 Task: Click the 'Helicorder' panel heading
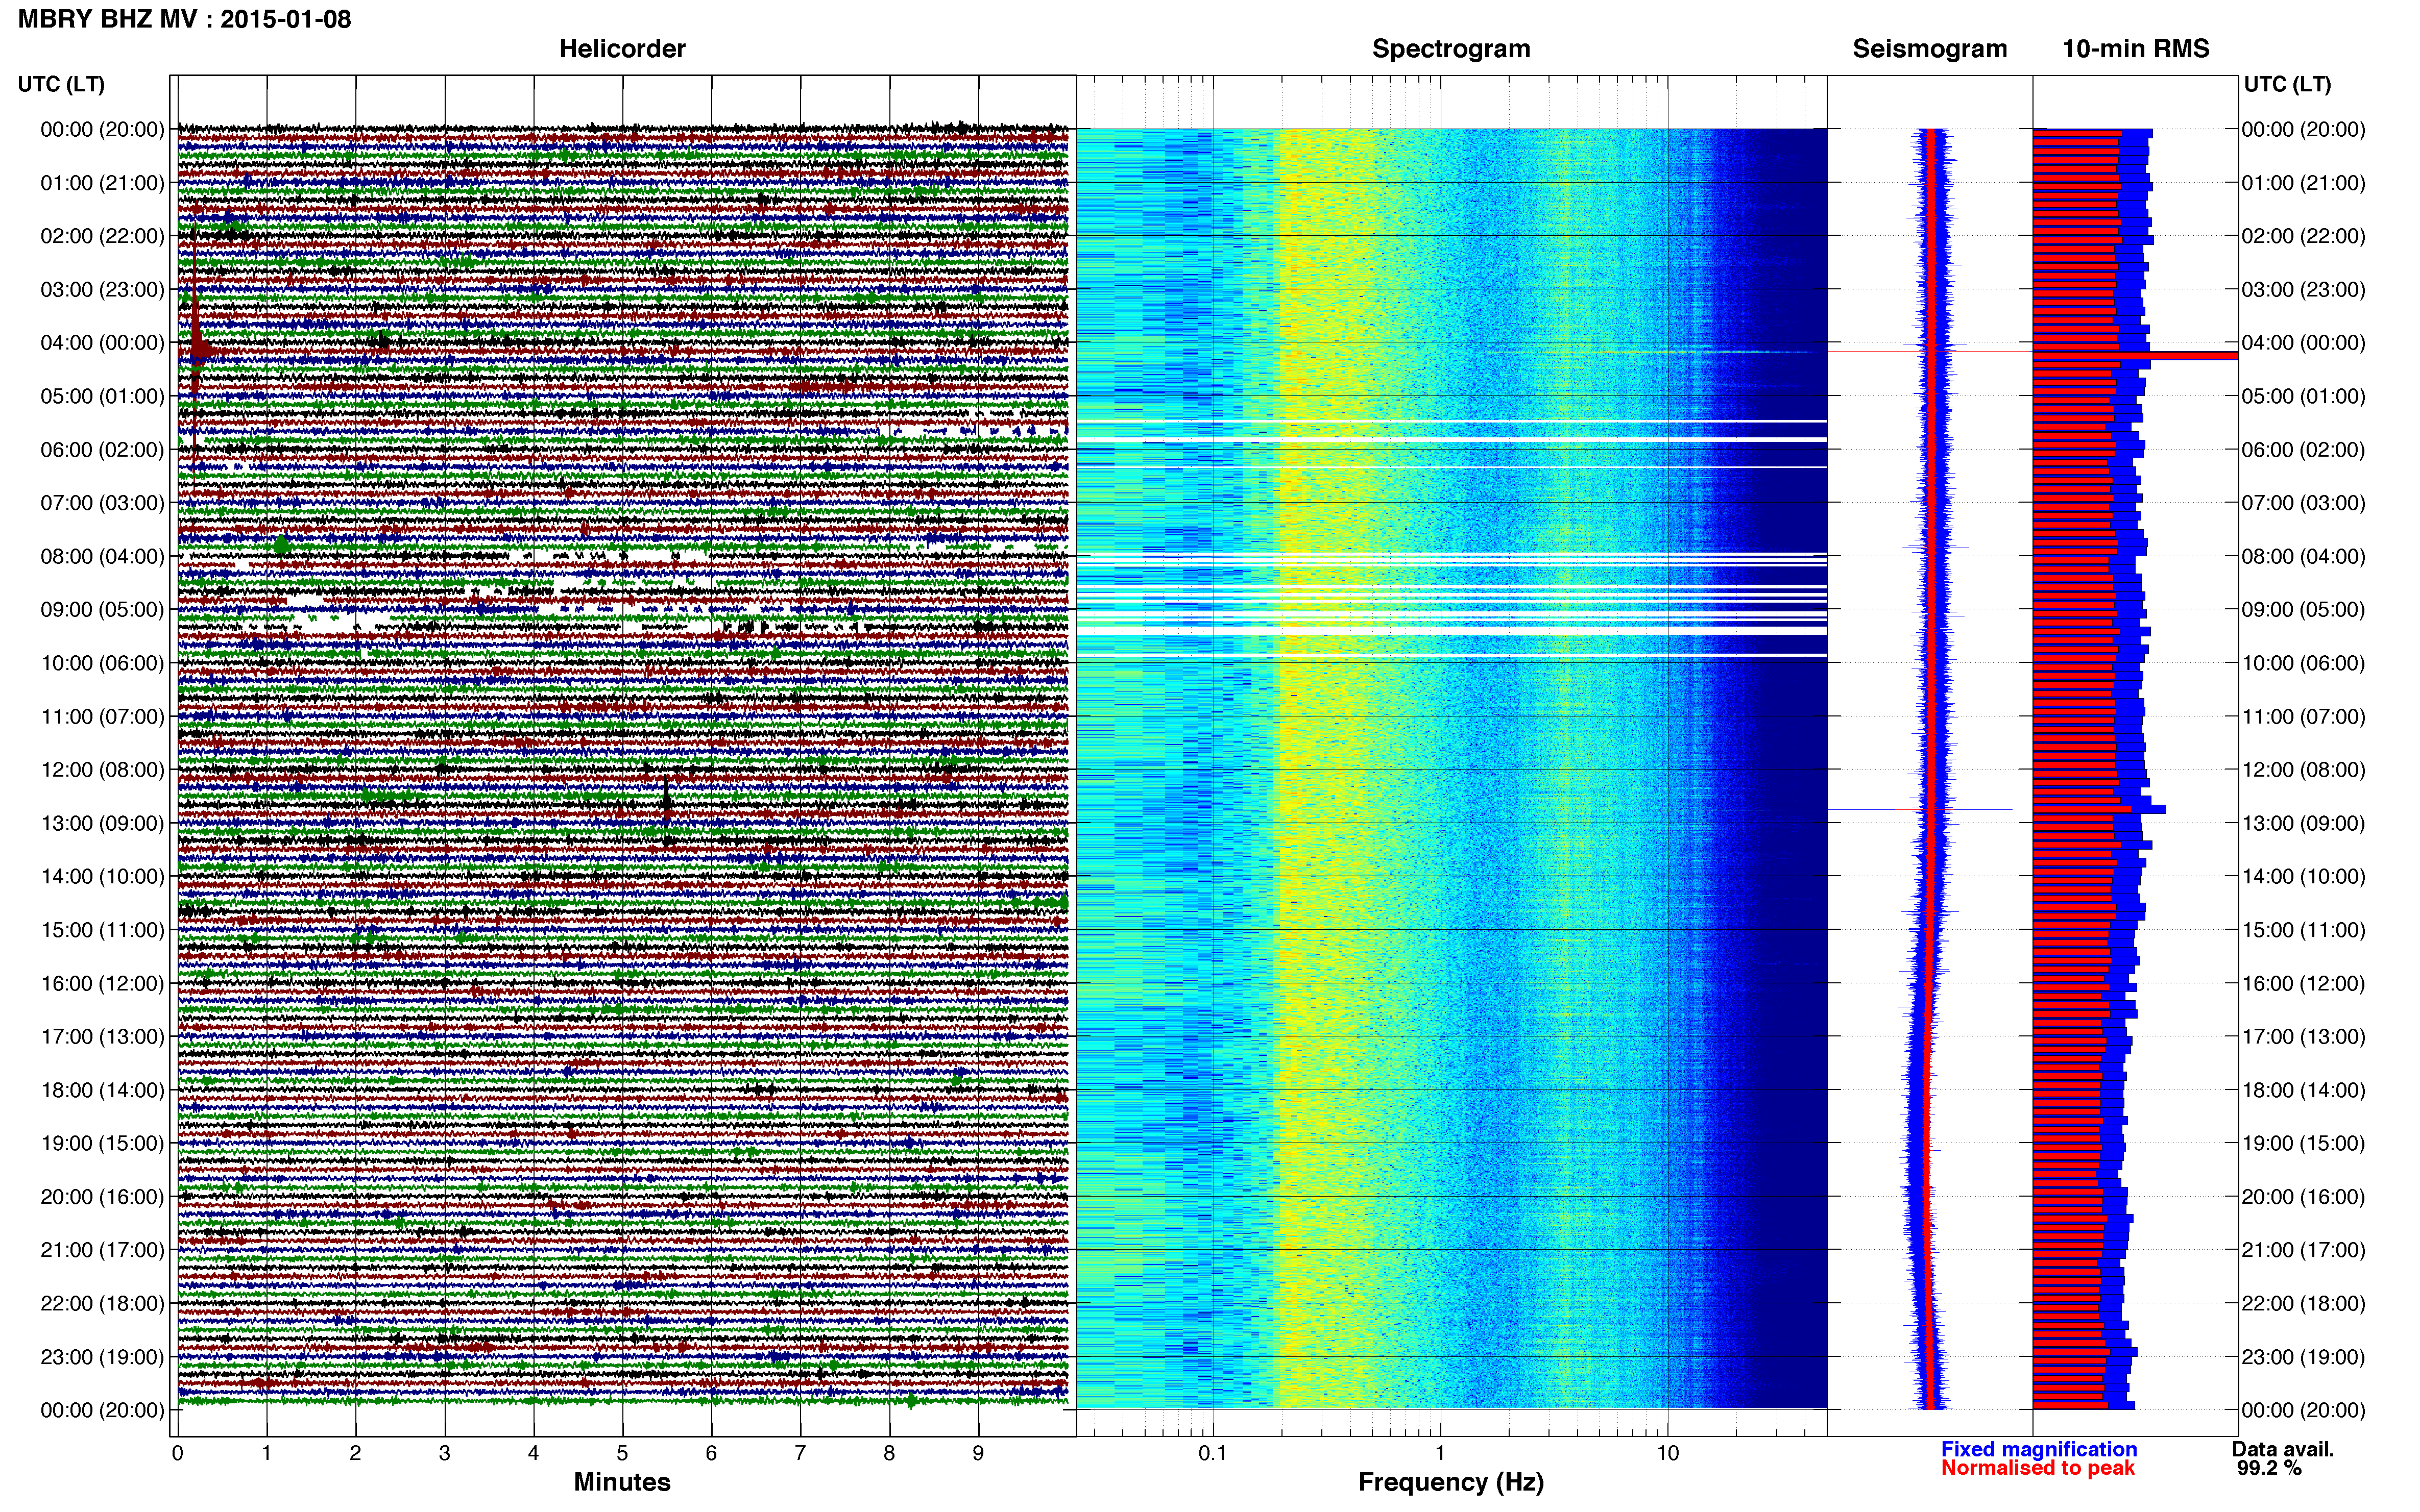coord(622,48)
